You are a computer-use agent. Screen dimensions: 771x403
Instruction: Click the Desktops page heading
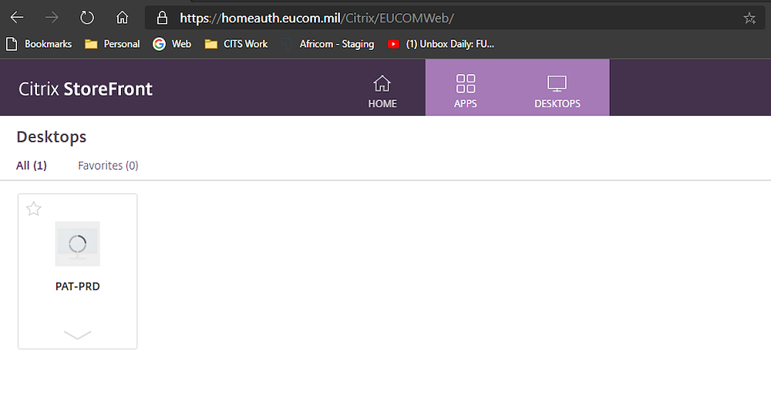coord(52,136)
